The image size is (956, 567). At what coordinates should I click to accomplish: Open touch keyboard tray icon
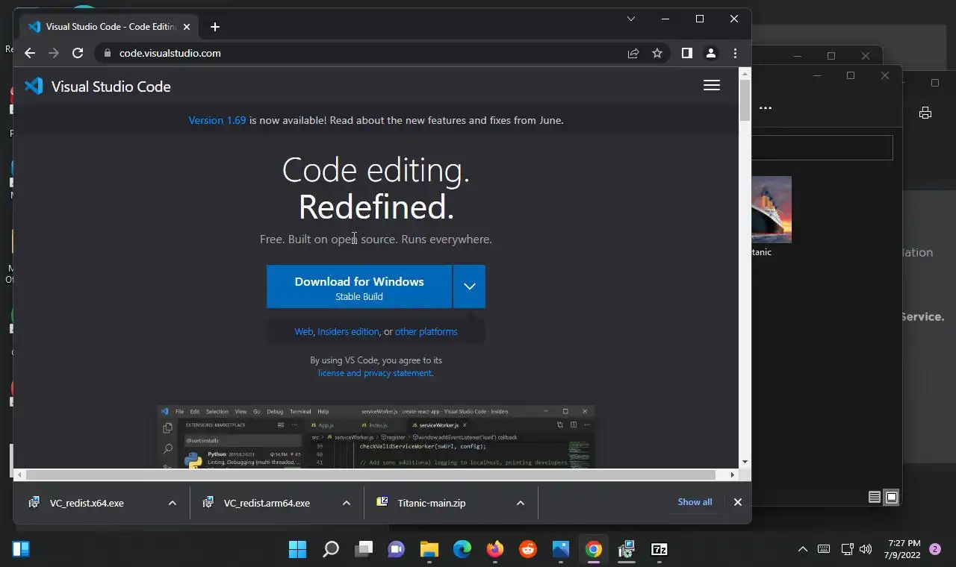[824, 550]
